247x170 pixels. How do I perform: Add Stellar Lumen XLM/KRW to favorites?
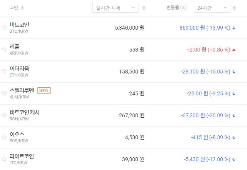[4, 93]
